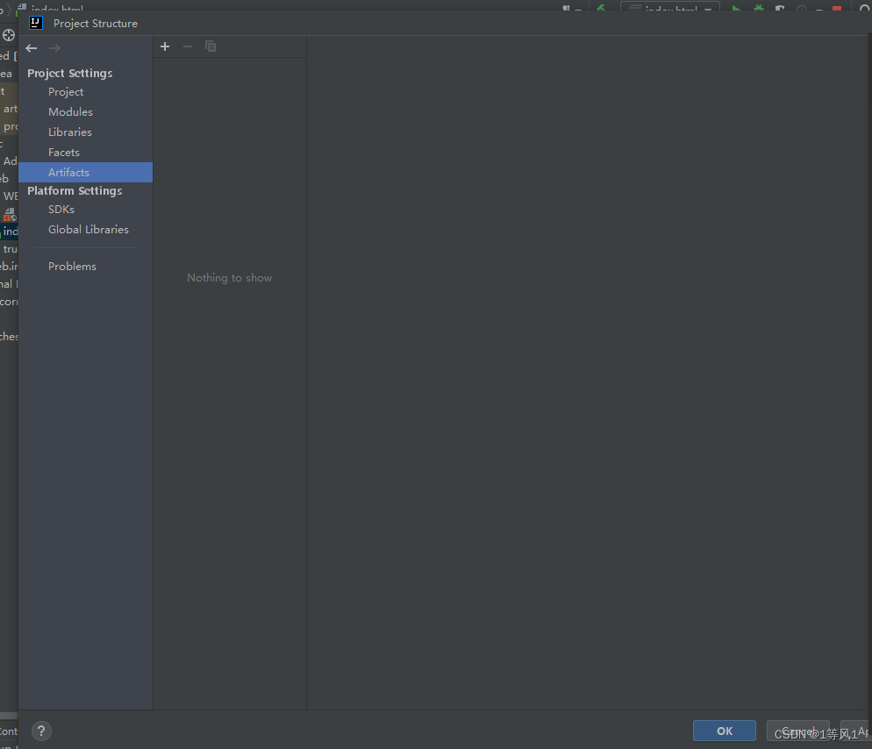872x749 pixels.
Task: Click the green Run arrow icon
Action: 736,9
